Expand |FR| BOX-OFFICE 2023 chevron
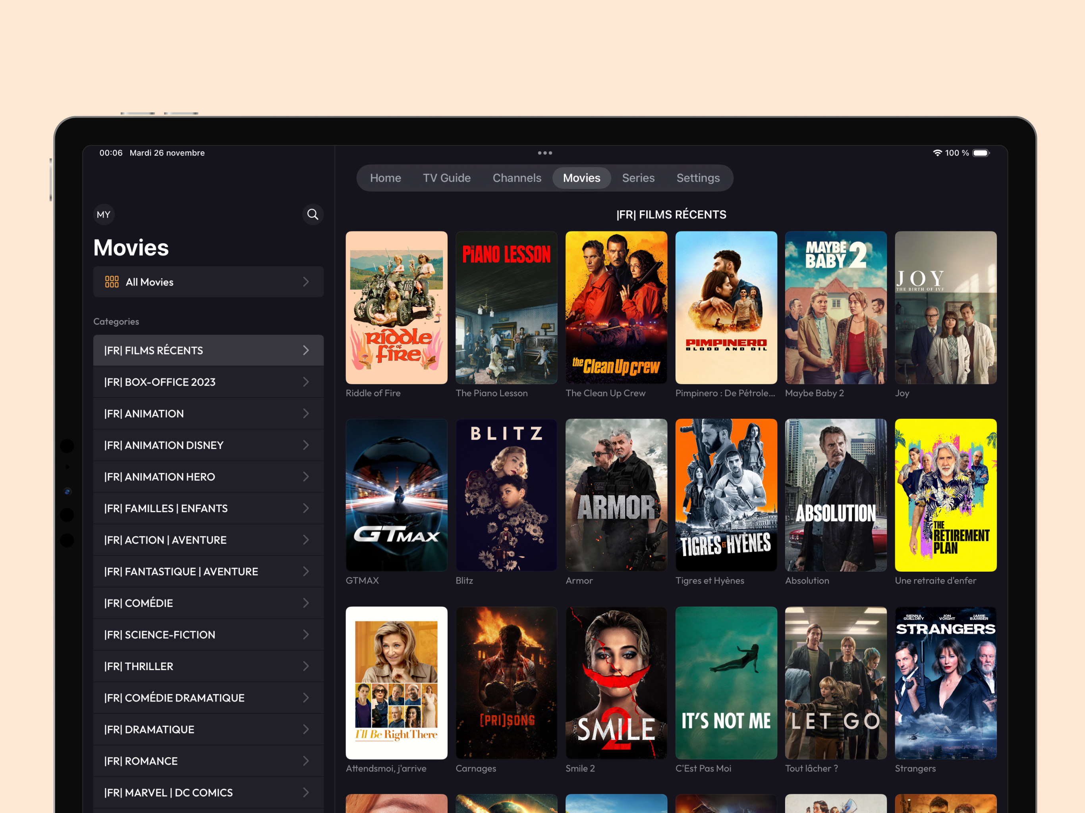The image size is (1085, 813). 305,382
